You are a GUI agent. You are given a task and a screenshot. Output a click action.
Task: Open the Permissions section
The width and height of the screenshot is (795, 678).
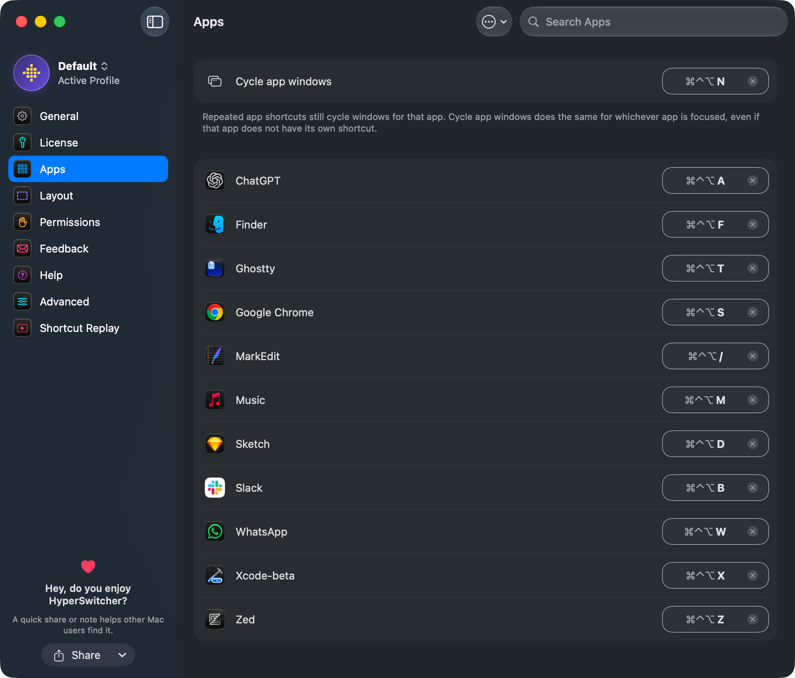pos(88,222)
